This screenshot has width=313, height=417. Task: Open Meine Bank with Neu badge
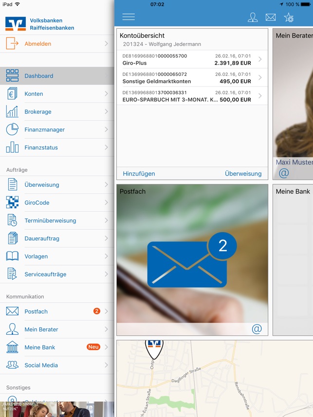40,347
